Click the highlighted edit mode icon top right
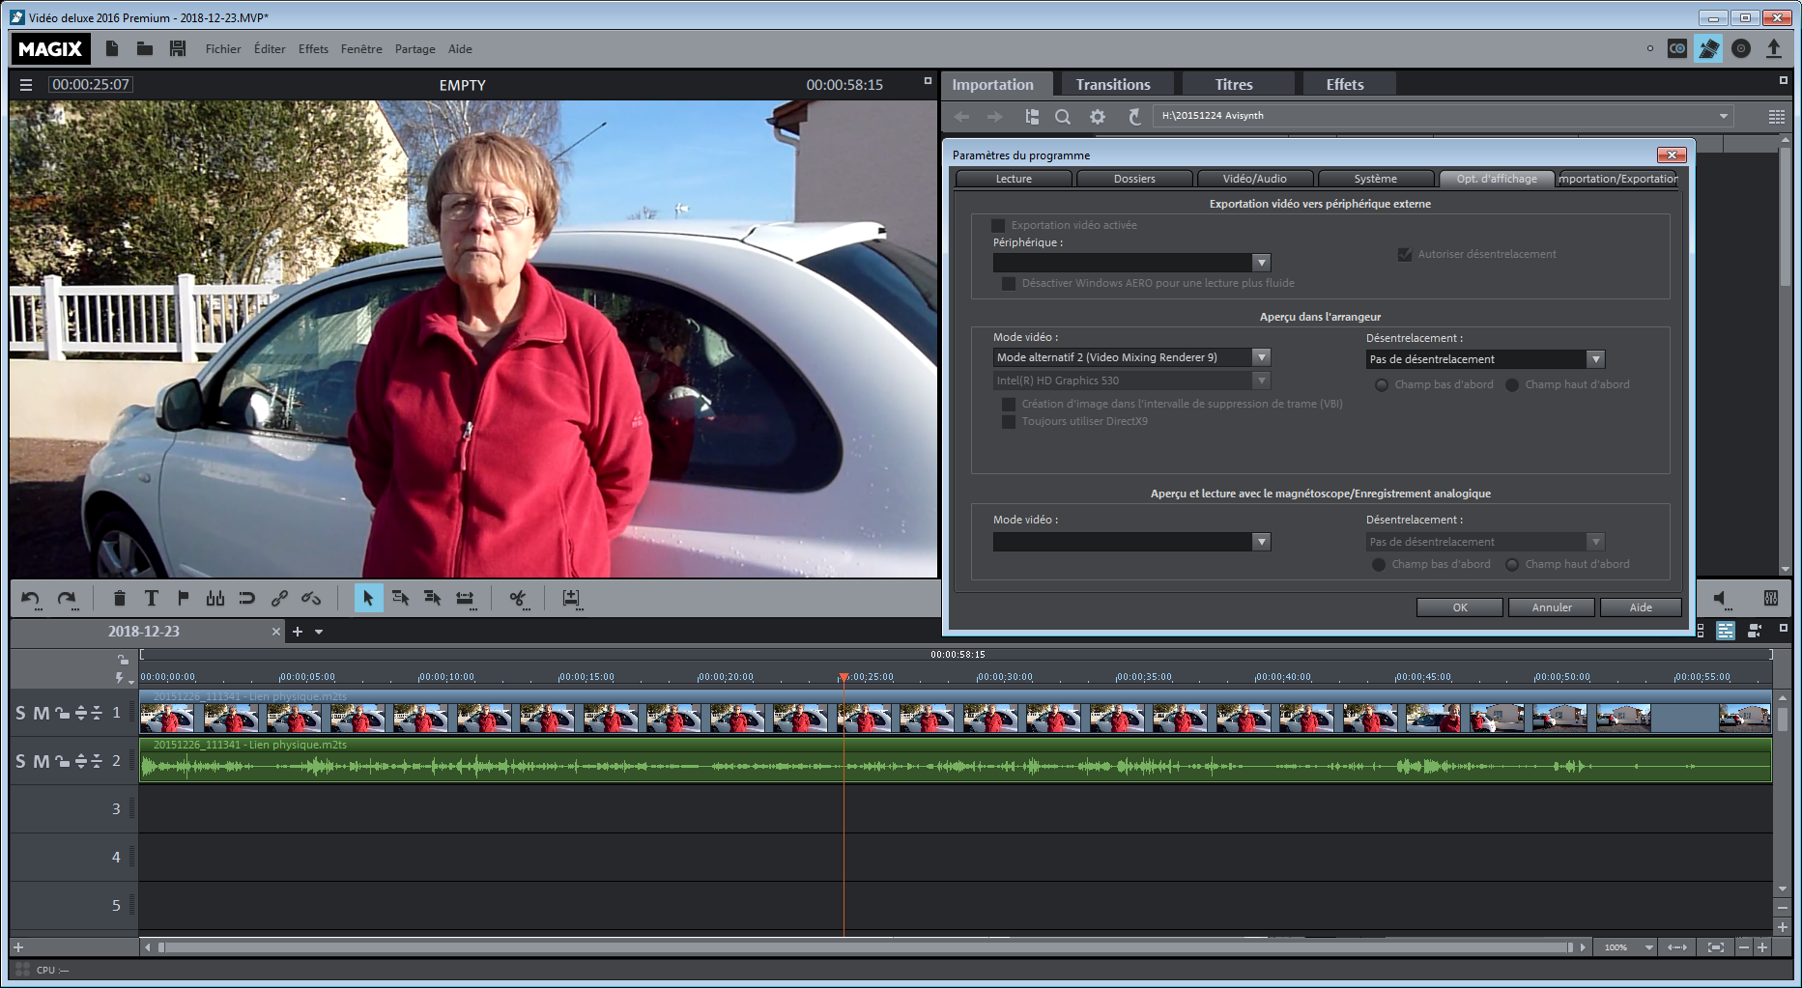The width and height of the screenshot is (1802, 988). (1708, 48)
